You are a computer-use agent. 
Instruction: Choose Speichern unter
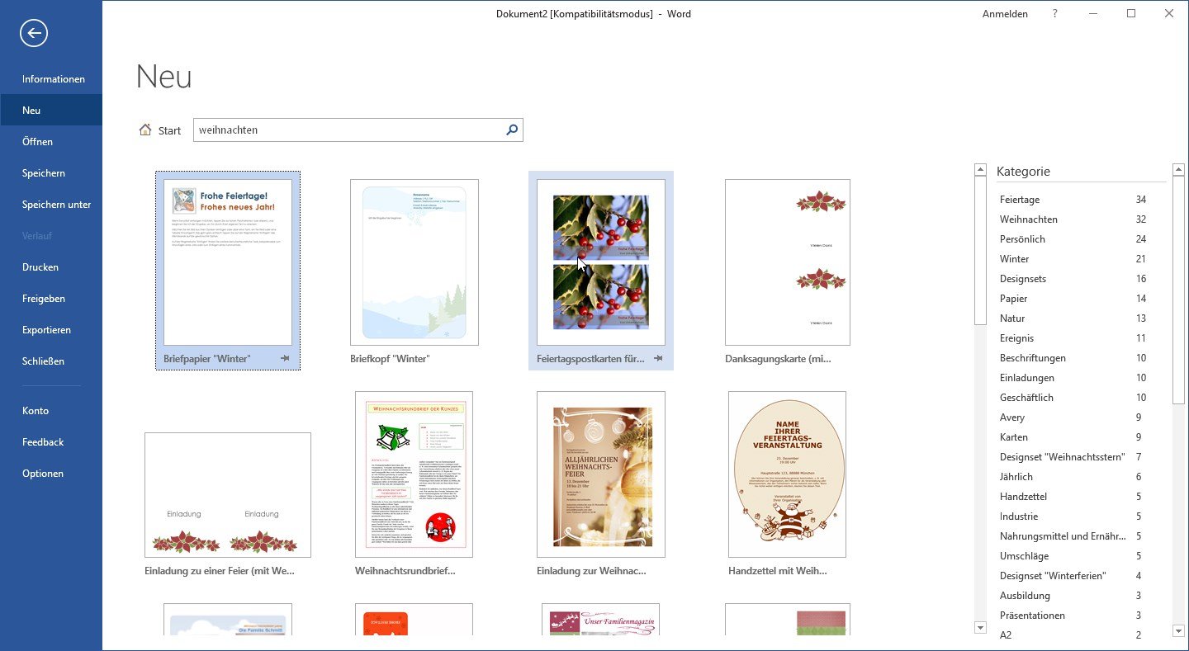51,205
